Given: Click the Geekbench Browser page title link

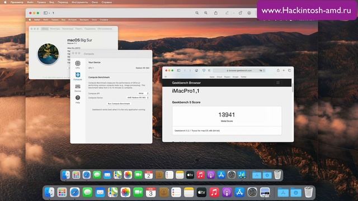Looking at the screenshot, I should 186,83.
